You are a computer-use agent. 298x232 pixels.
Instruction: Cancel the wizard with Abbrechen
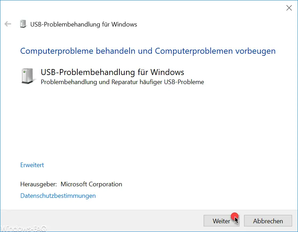268,221
